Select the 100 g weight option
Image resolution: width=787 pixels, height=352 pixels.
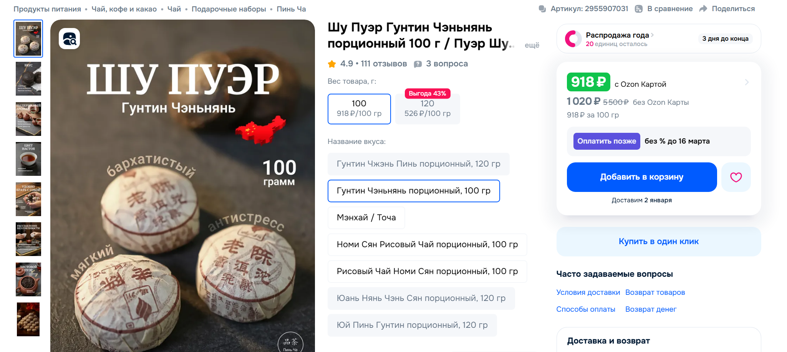pyautogui.click(x=359, y=109)
